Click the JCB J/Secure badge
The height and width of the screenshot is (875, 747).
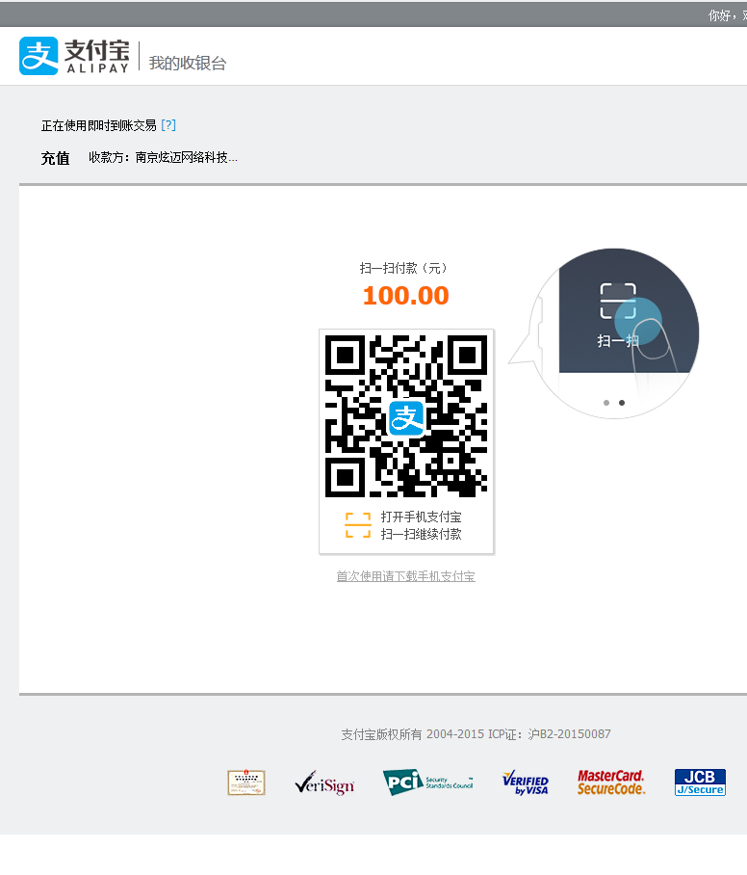click(x=700, y=782)
